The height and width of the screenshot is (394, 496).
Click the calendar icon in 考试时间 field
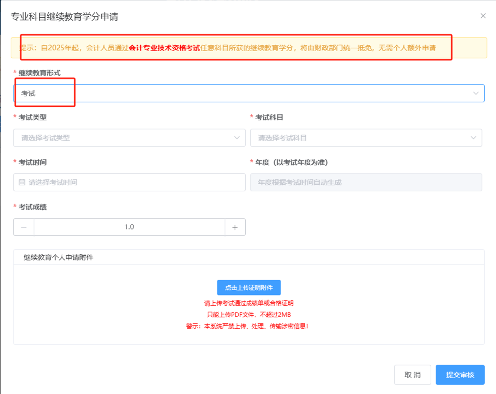coord(22,182)
